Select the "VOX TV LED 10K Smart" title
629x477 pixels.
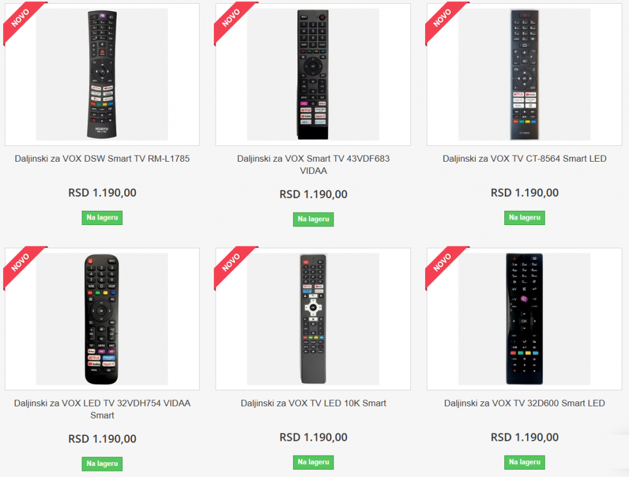(x=313, y=403)
